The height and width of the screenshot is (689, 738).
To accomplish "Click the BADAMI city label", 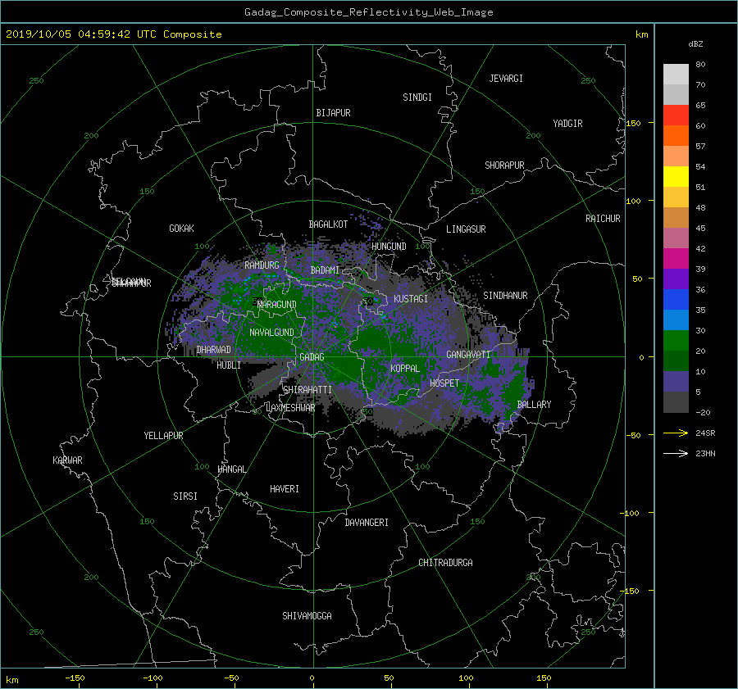I will (325, 270).
